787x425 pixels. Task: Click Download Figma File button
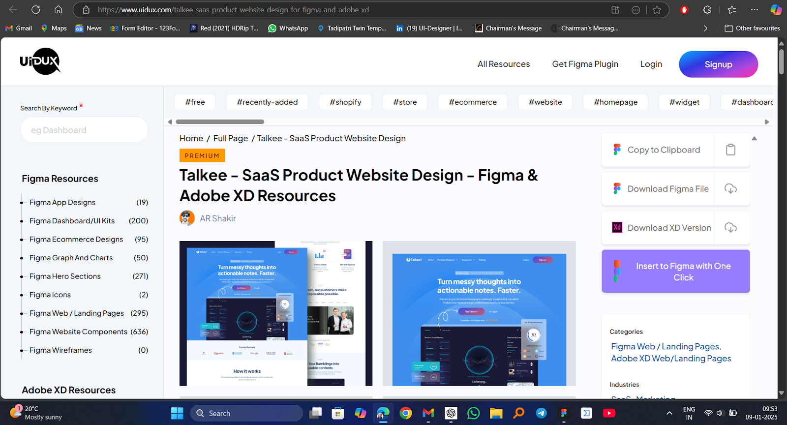(658, 188)
